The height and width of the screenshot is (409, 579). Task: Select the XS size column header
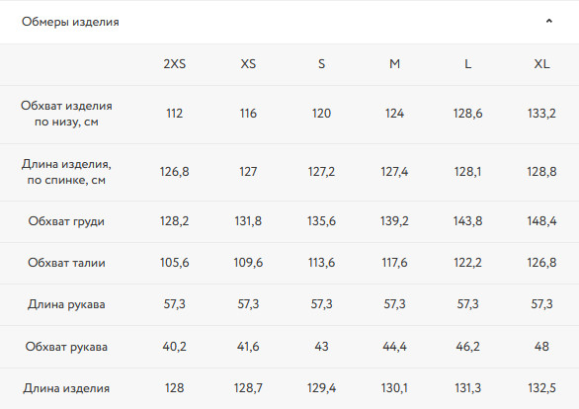pyautogui.click(x=248, y=64)
